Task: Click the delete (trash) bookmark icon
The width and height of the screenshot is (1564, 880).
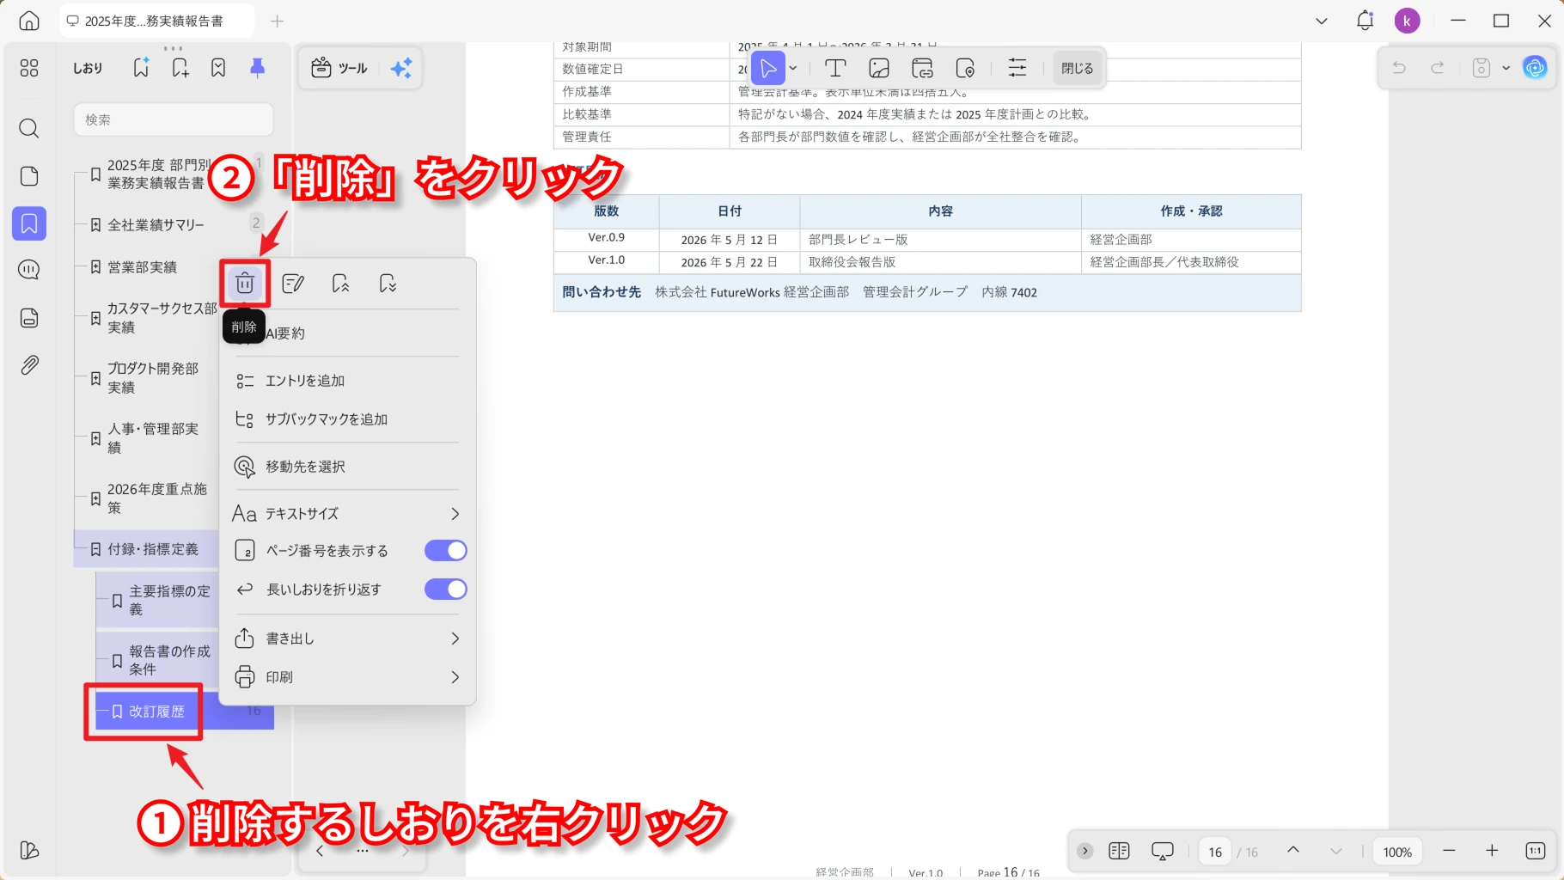Action: pyautogui.click(x=245, y=284)
